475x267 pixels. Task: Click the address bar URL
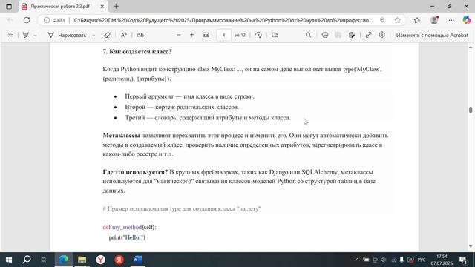click(x=223, y=20)
